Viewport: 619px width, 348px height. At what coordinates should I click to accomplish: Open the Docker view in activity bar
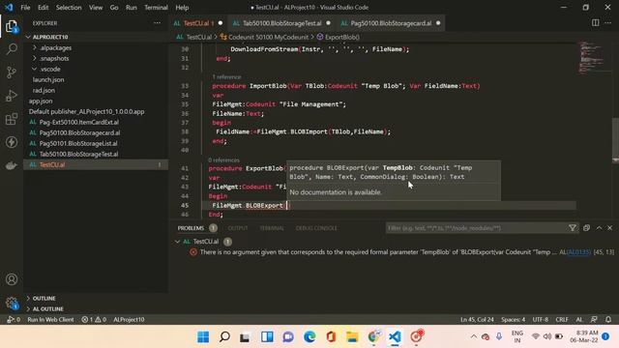tap(12, 165)
